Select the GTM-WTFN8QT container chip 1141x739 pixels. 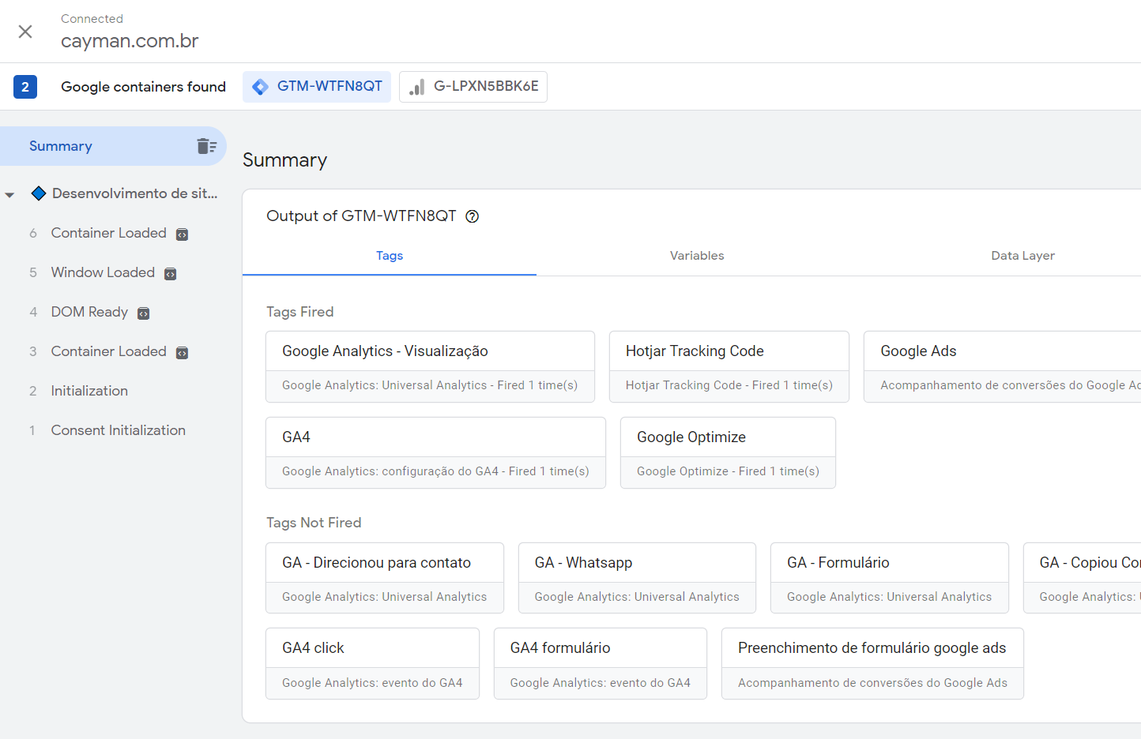[x=317, y=87]
